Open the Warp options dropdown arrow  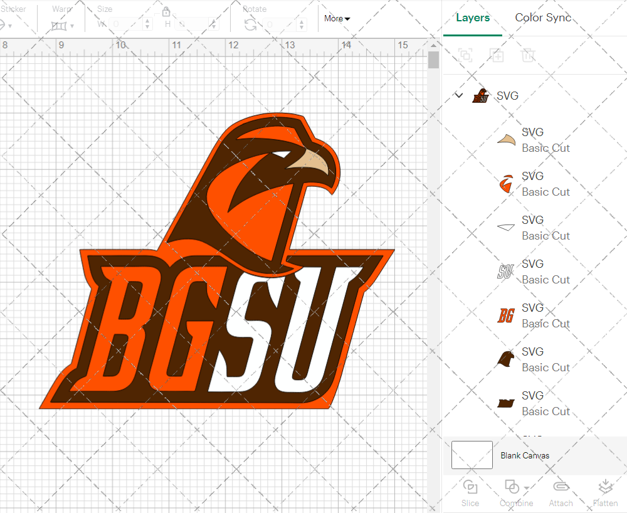click(x=71, y=26)
